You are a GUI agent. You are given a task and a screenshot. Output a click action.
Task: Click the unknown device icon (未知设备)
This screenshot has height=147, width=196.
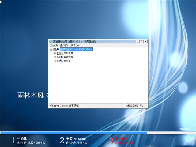coord(62,53)
